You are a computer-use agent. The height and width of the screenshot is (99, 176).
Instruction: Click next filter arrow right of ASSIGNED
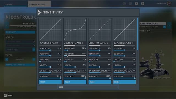34,59
